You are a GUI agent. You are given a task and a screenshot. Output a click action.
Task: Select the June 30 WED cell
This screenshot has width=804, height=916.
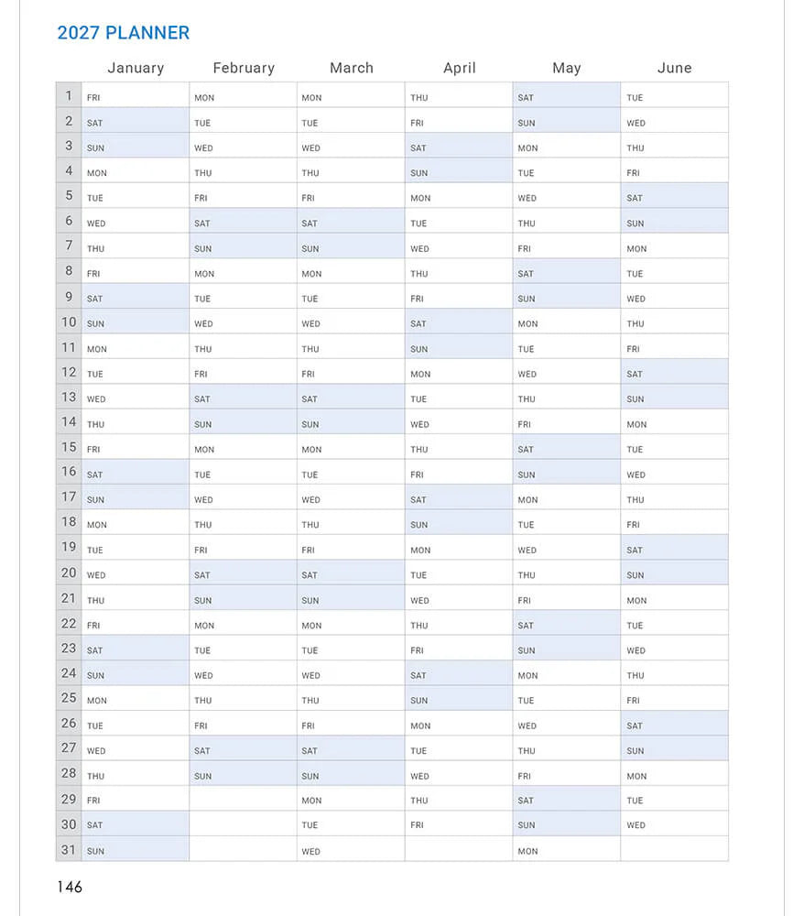[x=674, y=824]
